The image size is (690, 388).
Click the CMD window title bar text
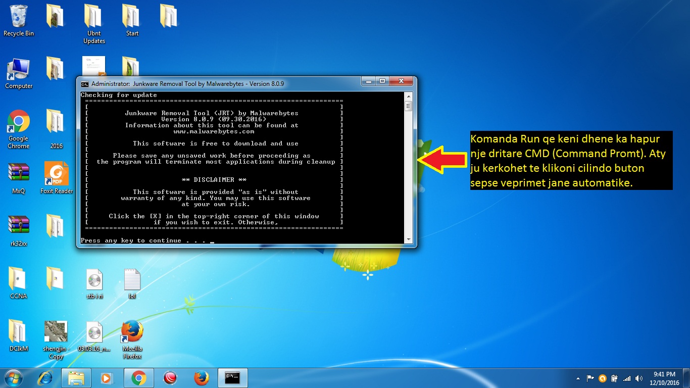(x=188, y=84)
